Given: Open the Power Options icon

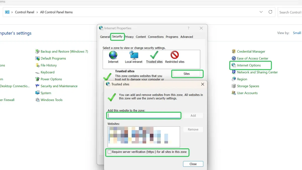Looking at the screenshot, I should 37,79.
